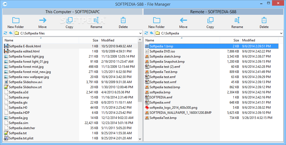The height and width of the screenshot is (145, 286).
Task: Click Delete trash icon in Remote pane
Action: pos(264,20)
